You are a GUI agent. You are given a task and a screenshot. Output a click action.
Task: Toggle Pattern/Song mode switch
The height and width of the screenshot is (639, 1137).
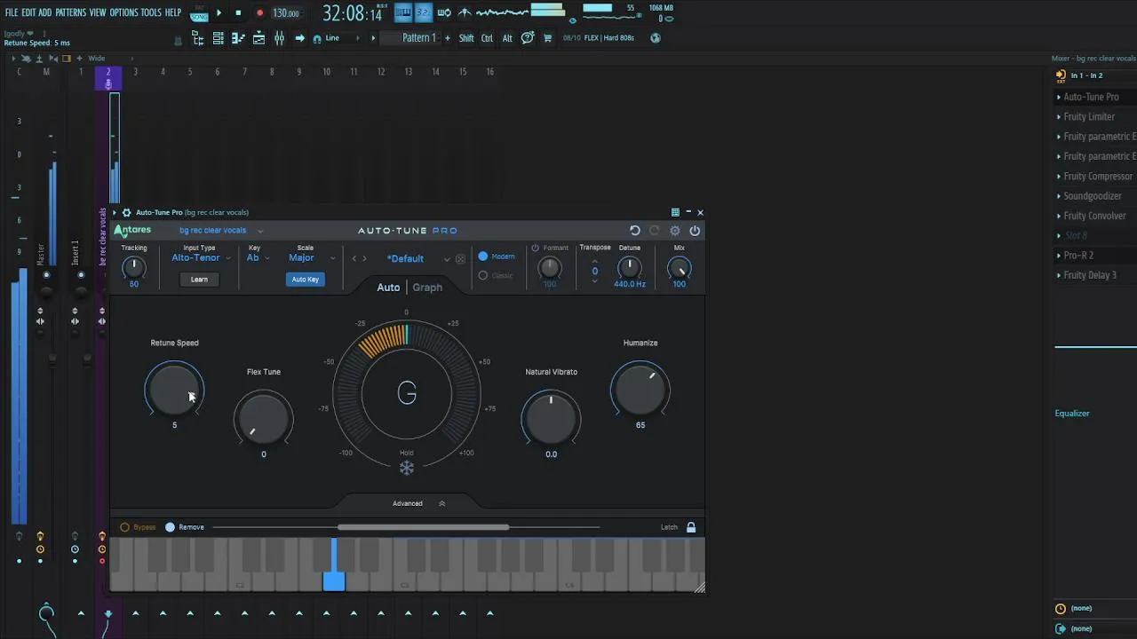tap(199, 13)
